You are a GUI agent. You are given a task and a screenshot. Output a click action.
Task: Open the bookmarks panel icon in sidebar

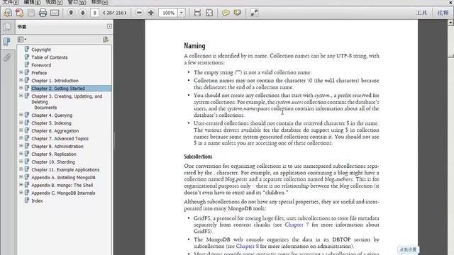(x=7, y=42)
